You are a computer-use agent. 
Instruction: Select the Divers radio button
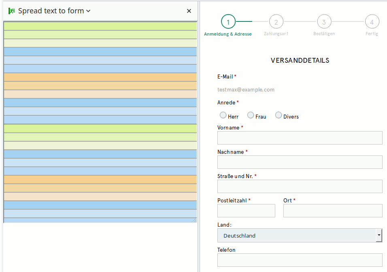point(279,115)
